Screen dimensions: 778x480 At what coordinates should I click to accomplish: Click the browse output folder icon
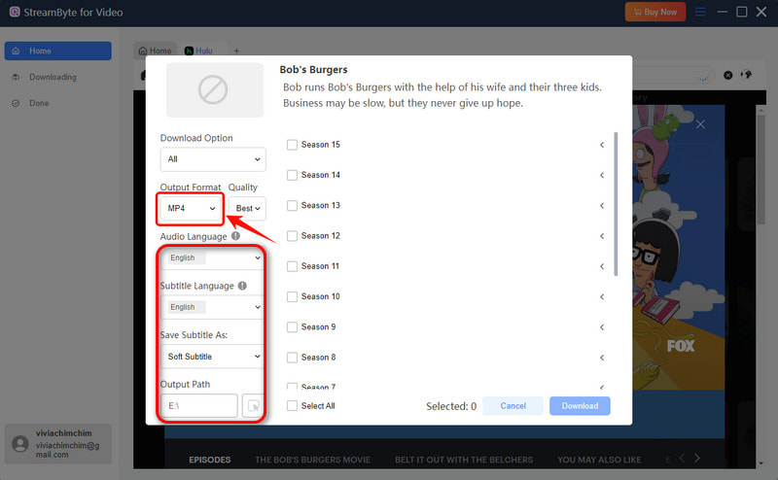(253, 405)
